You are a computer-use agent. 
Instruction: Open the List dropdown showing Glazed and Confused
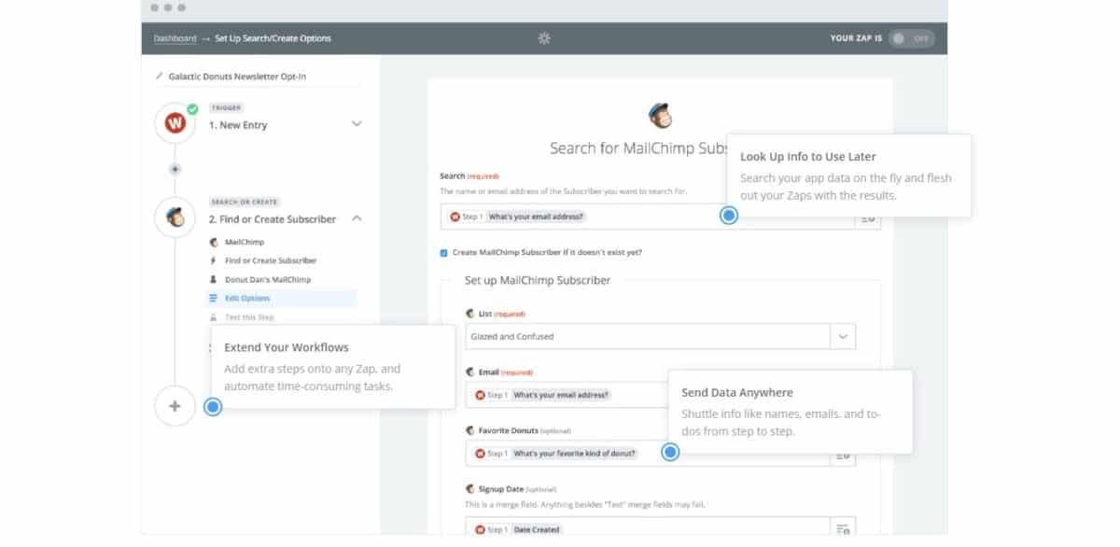click(x=842, y=336)
